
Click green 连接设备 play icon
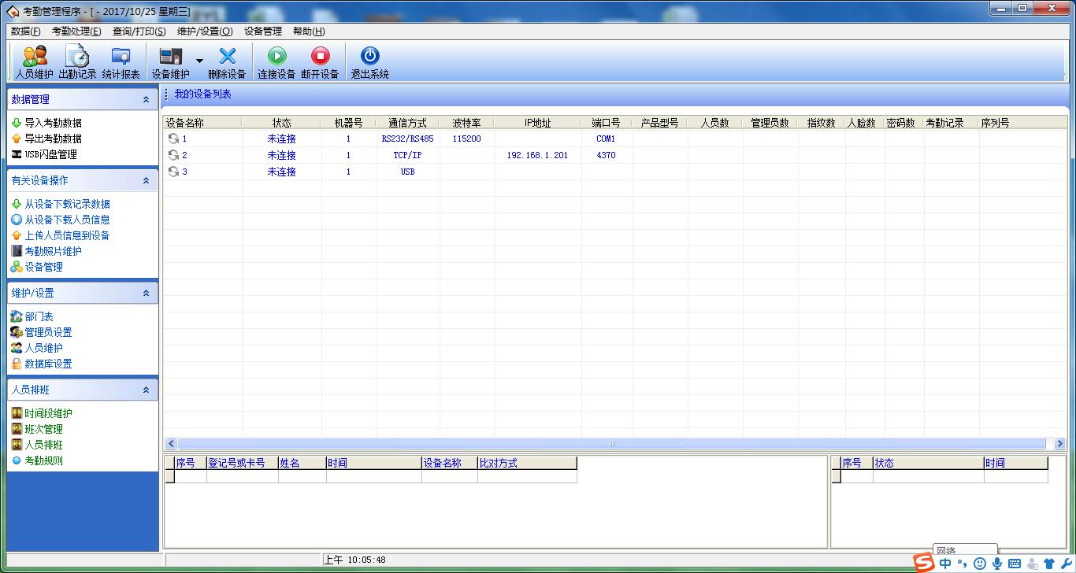[276, 56]
